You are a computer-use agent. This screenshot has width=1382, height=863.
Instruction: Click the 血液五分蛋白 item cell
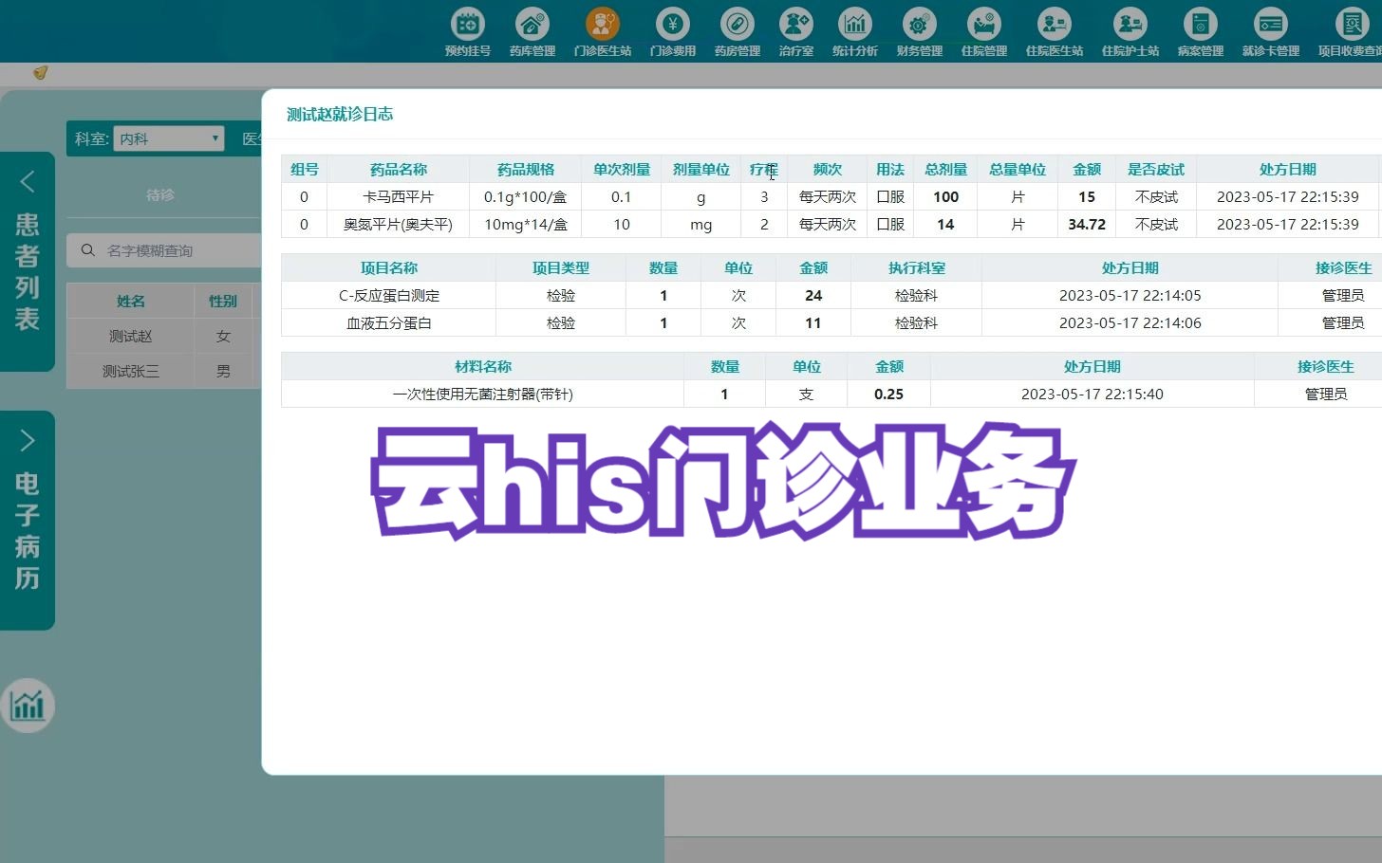[x=389, y=322]
